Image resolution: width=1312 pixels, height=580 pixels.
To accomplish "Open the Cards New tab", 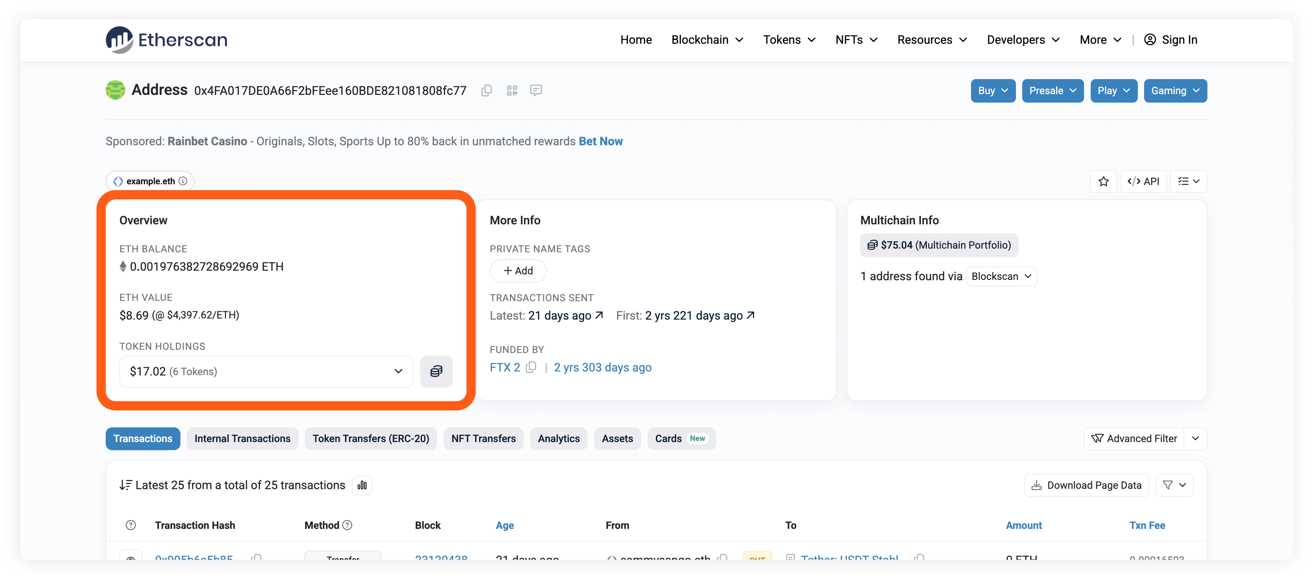I will 682,438.
